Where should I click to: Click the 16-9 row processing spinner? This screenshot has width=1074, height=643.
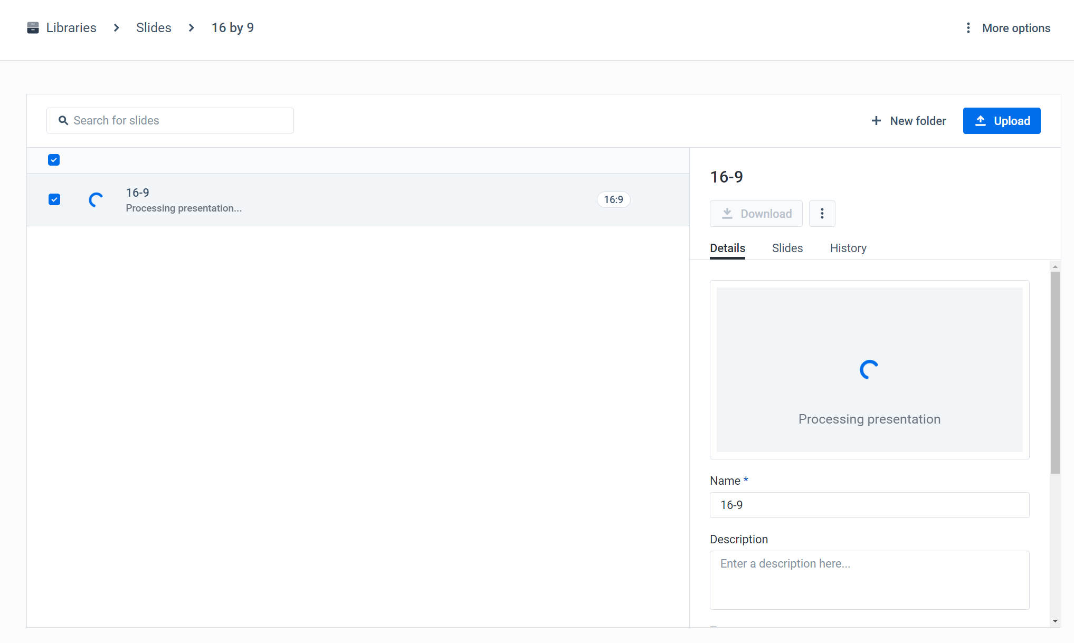point(96,200)
